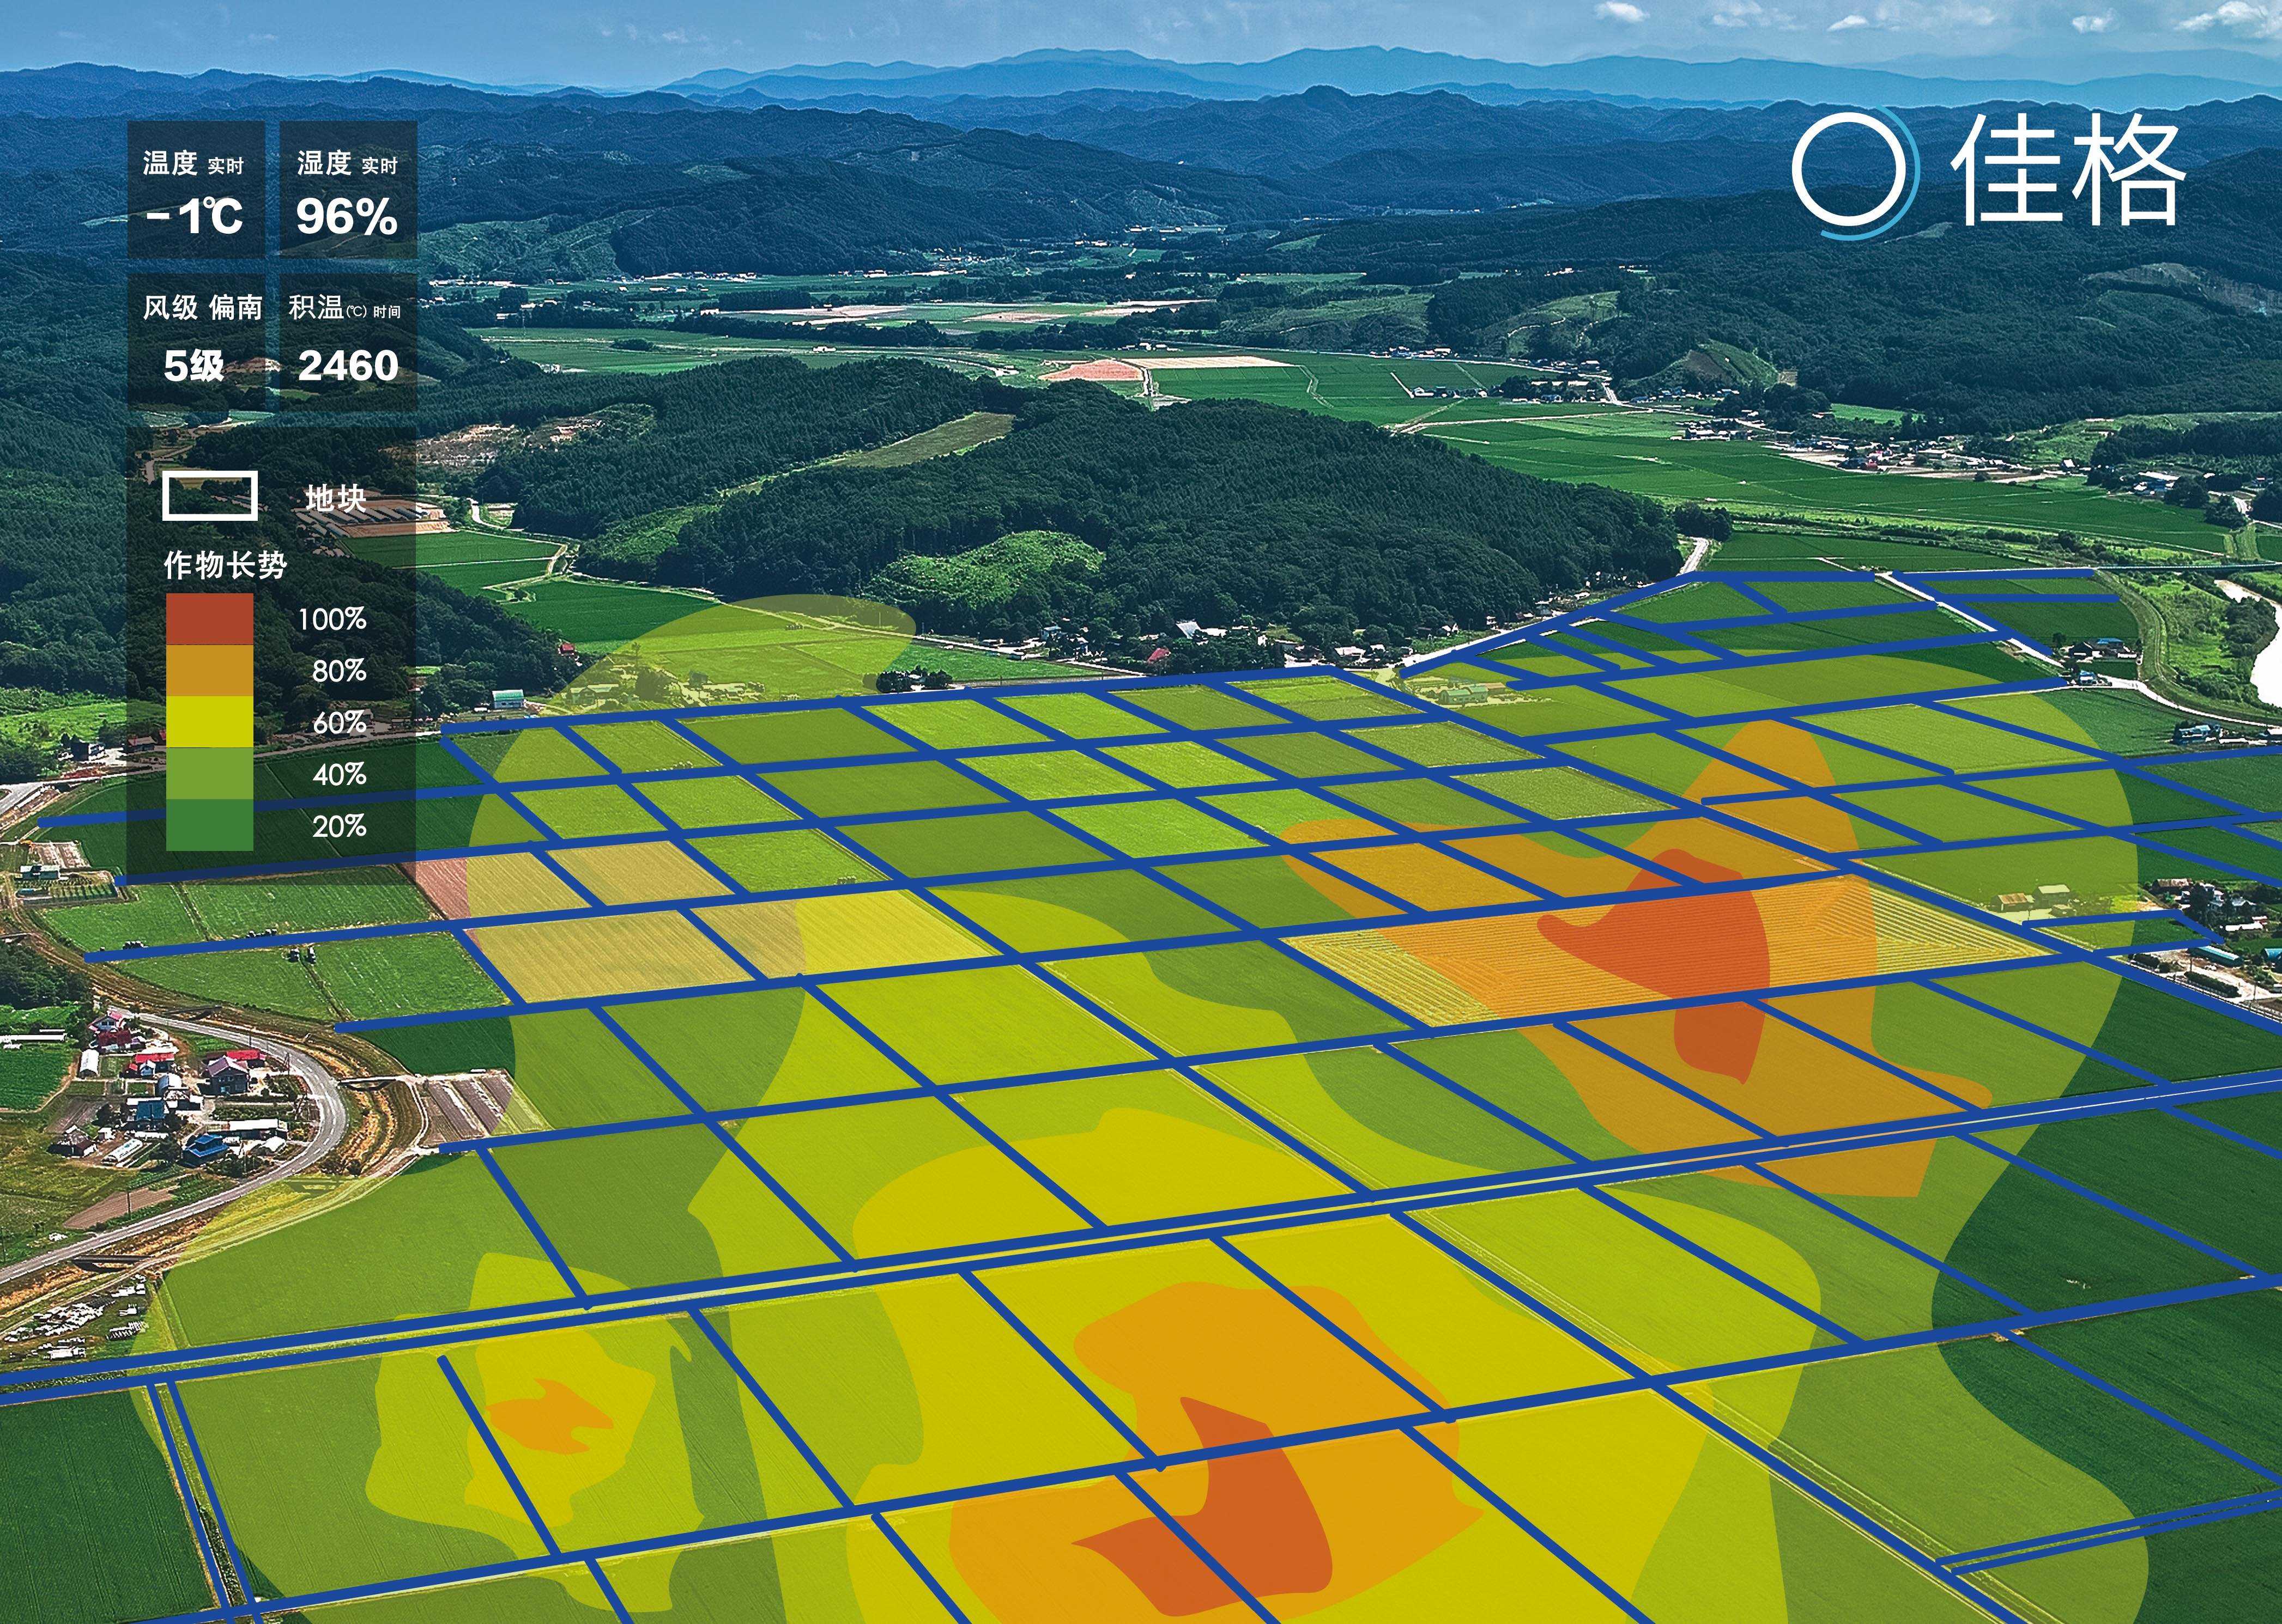Click the 风级 偏南 label
The width and height of the screenshot is (2282, 1624).
pyautogui.click(x=202, y=307)
